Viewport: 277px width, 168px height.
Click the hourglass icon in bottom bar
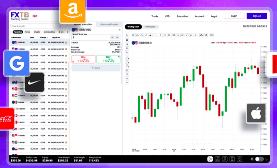coord(232,159)
